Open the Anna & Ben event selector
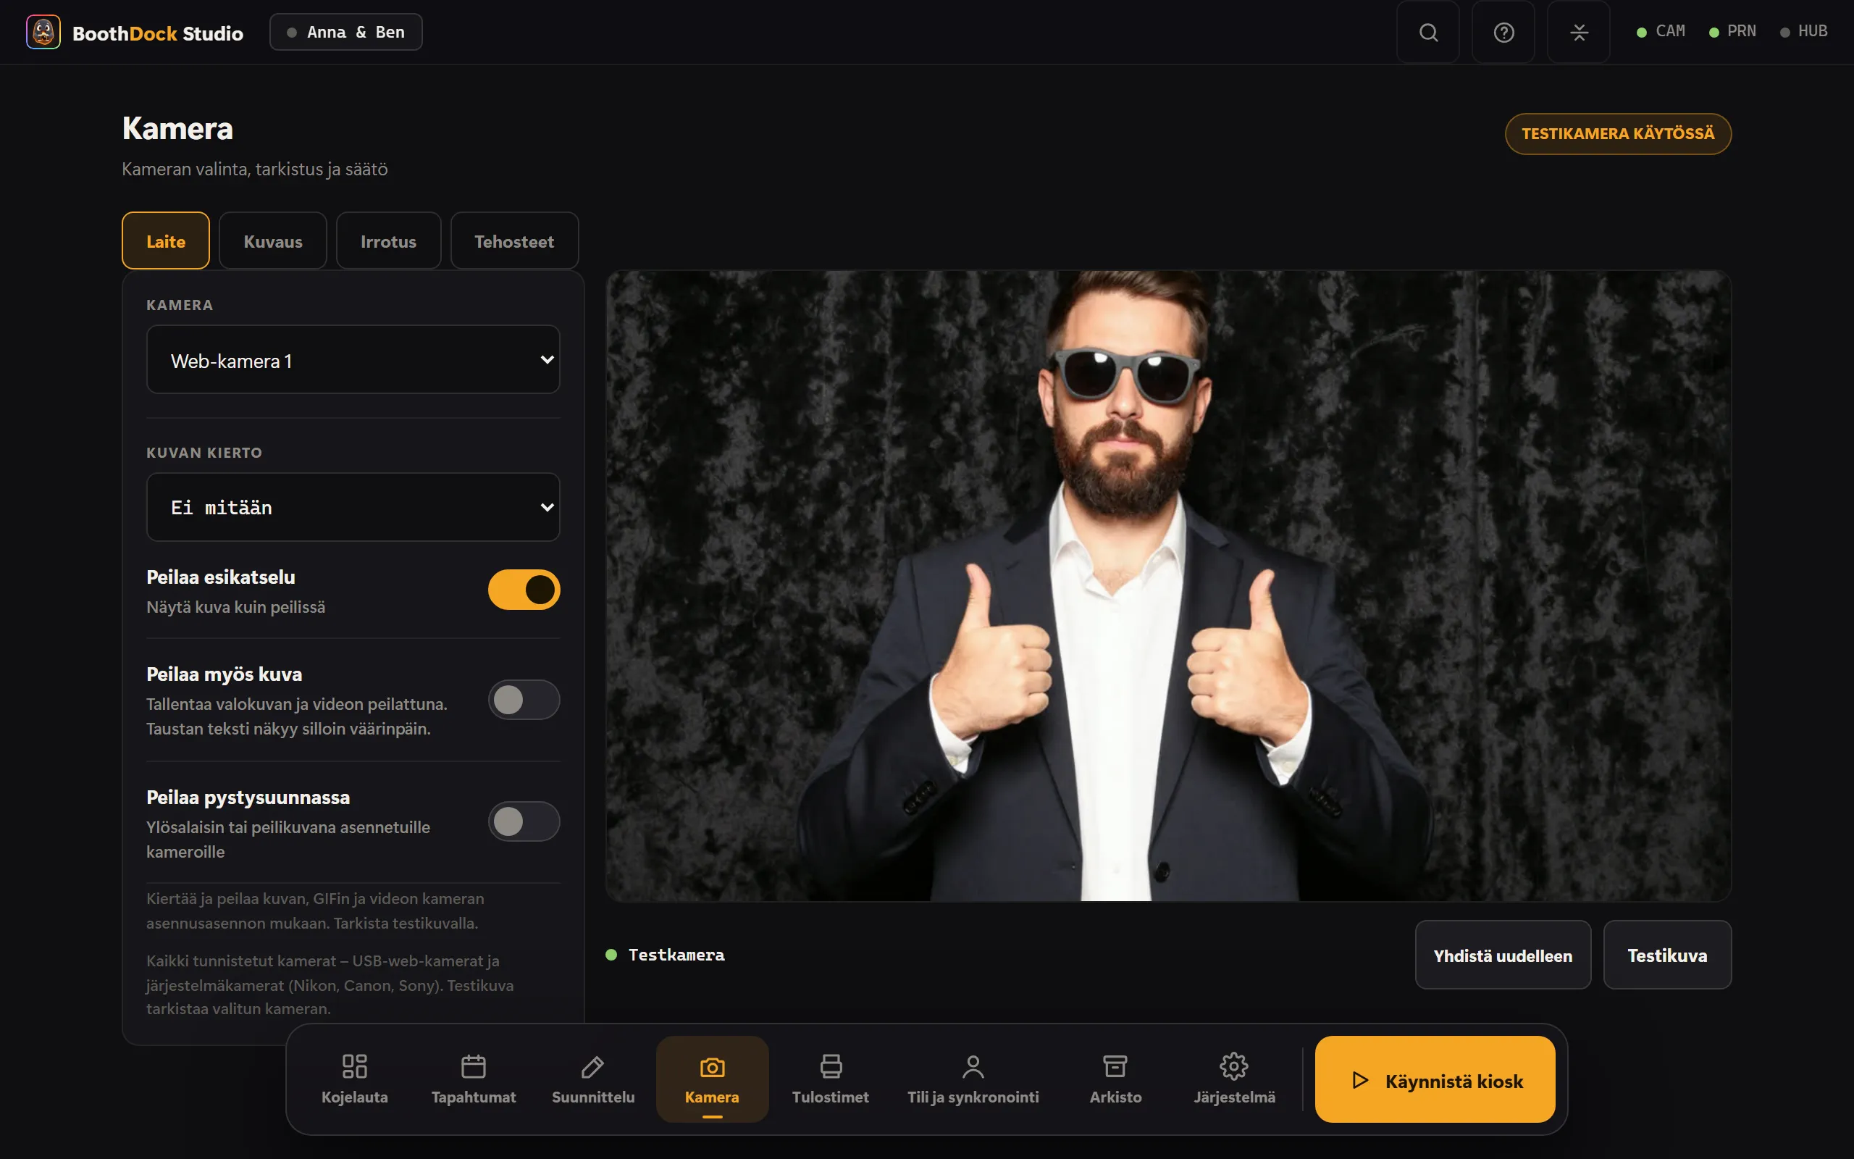The height and width of the screenshot is (1159, 1854). click(345, 32)
